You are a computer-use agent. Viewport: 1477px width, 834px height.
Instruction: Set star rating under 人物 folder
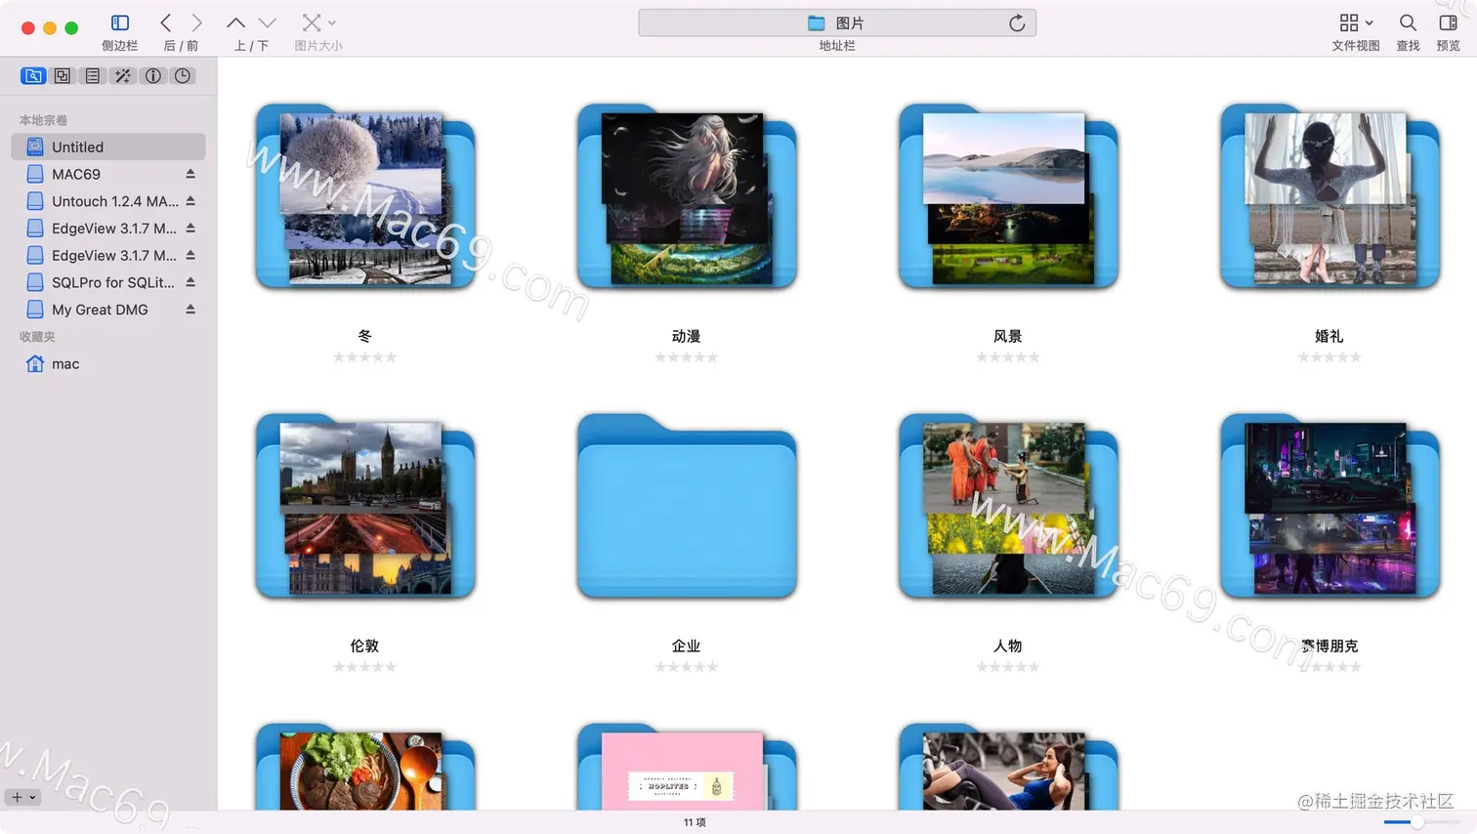(1007, 667)
